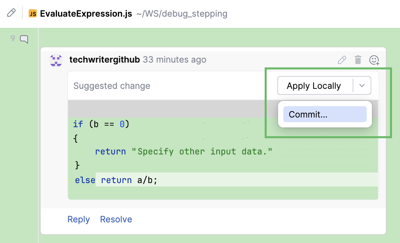This screenshot has width=400, height=243.
Task: Click the line number 9 in the gutter
Action: (13, 39)
